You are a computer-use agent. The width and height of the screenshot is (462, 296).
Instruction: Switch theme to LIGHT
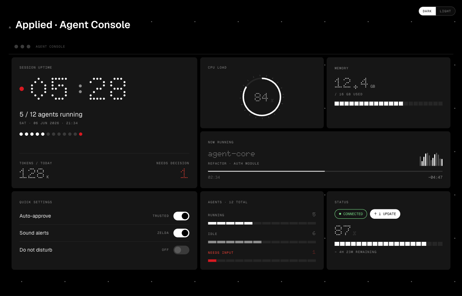pos(445,11)
